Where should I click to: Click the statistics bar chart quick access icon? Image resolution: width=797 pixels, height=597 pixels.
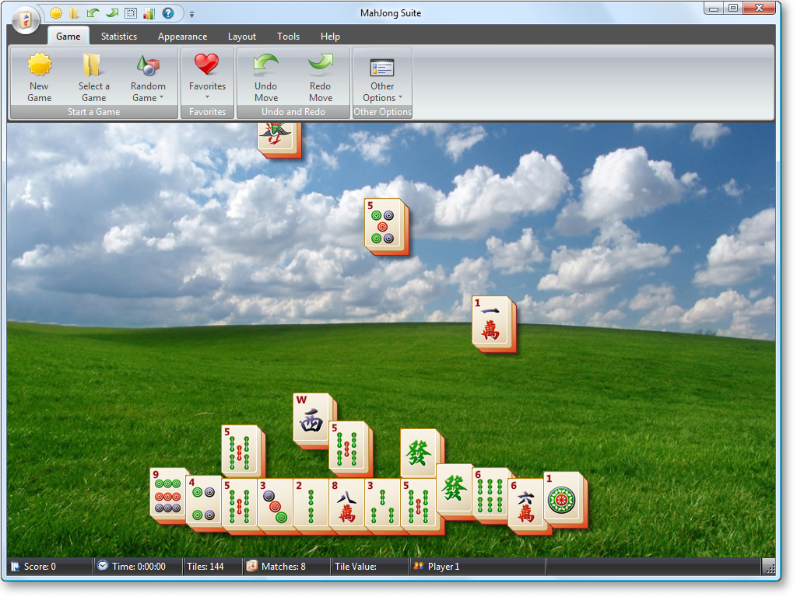pos(149,13)
